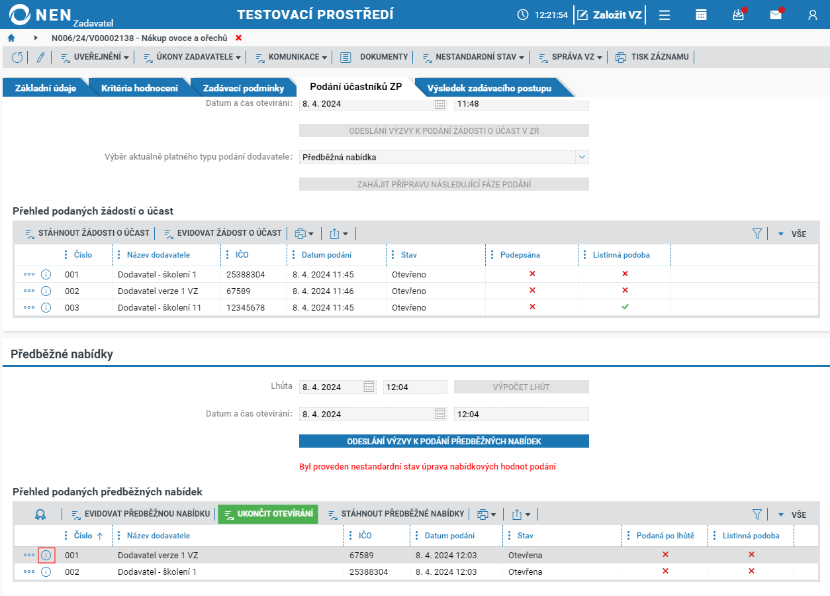Go to home via the house icon

click(11, 38)
